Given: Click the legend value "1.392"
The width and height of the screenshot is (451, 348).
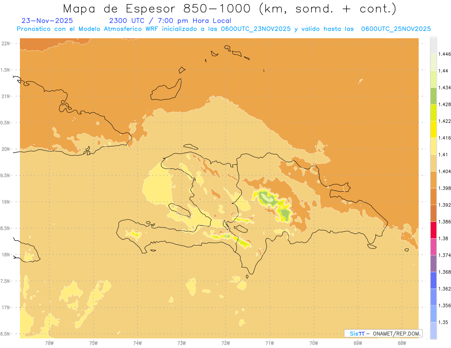Looking at the screenshot, I should (445, 205).
